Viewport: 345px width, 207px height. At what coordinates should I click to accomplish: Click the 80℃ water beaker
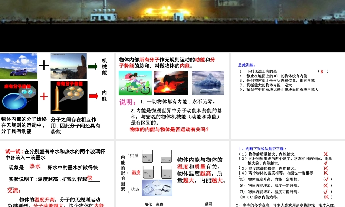(148, 172)
